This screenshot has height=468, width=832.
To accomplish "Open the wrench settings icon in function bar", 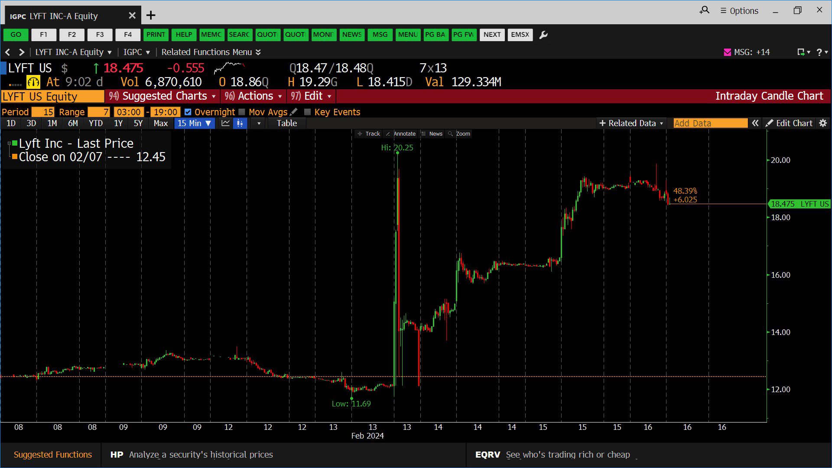I will point(543,35).
